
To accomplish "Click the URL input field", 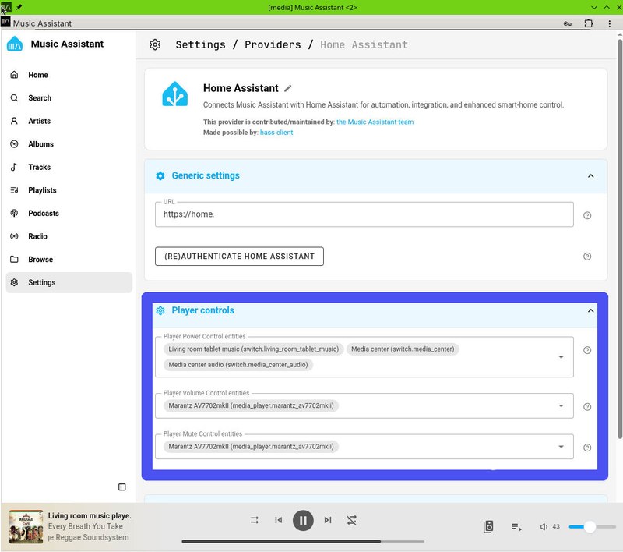I will tap(364, 214).
